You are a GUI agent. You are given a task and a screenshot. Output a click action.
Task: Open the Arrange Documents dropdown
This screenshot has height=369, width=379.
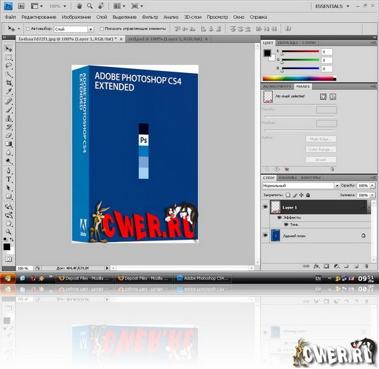(119, 6)
